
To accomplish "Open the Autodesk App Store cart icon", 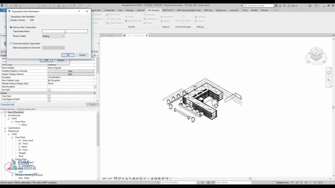I will coord(310,6).
